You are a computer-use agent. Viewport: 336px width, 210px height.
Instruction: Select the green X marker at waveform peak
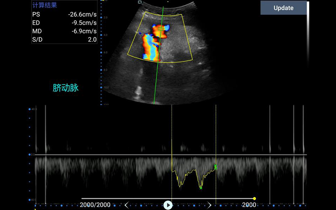pyautogui.click(x=201, y=187)
